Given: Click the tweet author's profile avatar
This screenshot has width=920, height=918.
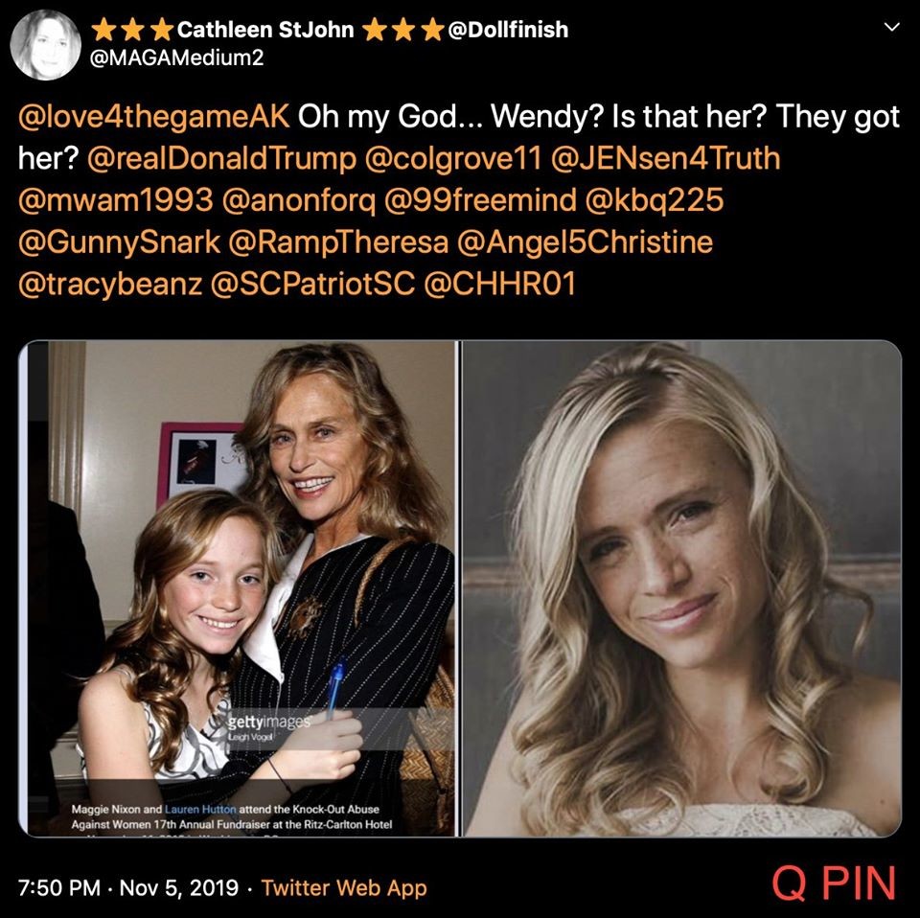Looking at the screenshot, I should point(46,43).
